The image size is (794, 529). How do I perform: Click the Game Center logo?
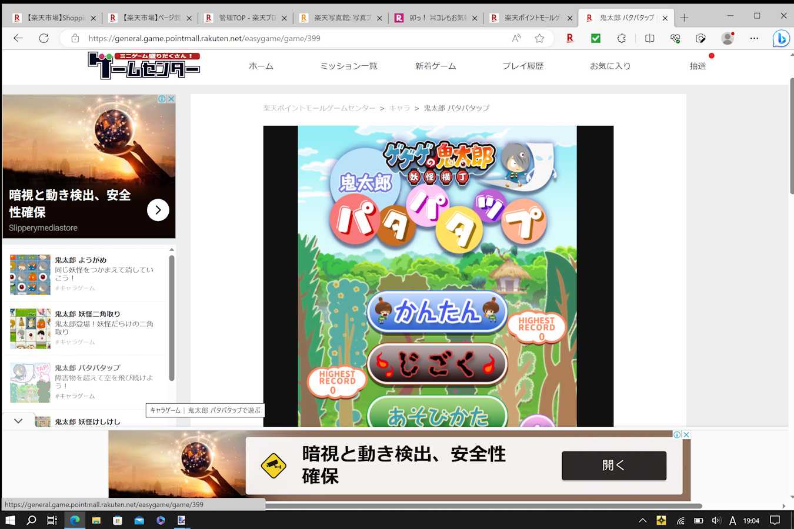[x=144, y=66]
